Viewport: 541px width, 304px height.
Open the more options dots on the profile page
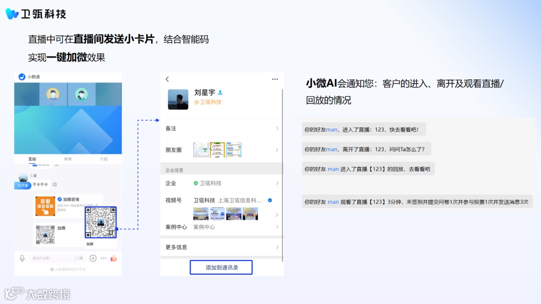(275, 79)
